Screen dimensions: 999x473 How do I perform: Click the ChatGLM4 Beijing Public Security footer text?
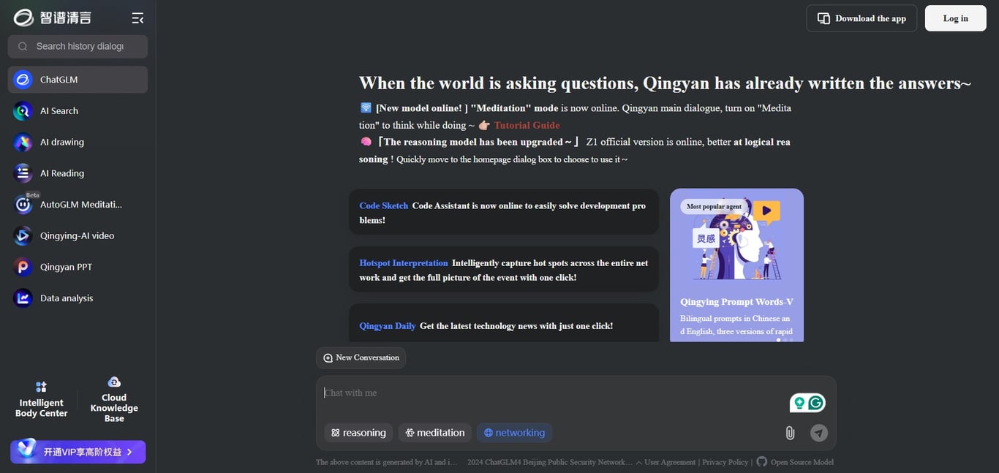click(x=549, y=462)
